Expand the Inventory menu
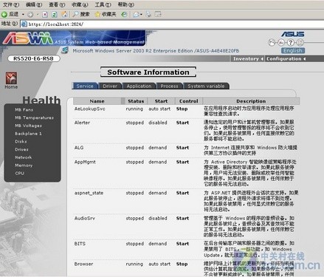The image size is (324, 277). click(247, 59)
